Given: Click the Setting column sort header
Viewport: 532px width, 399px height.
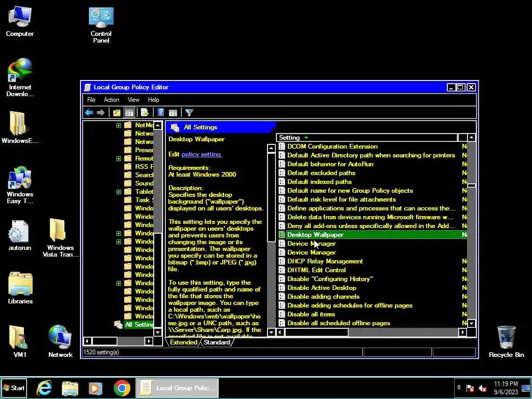Looking at the screenshot, I should (x=367, y=137).
